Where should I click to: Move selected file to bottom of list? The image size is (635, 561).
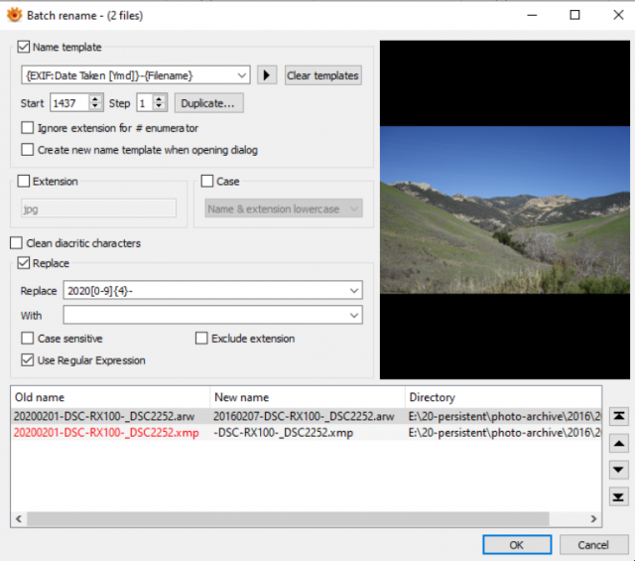coord(618,496)
